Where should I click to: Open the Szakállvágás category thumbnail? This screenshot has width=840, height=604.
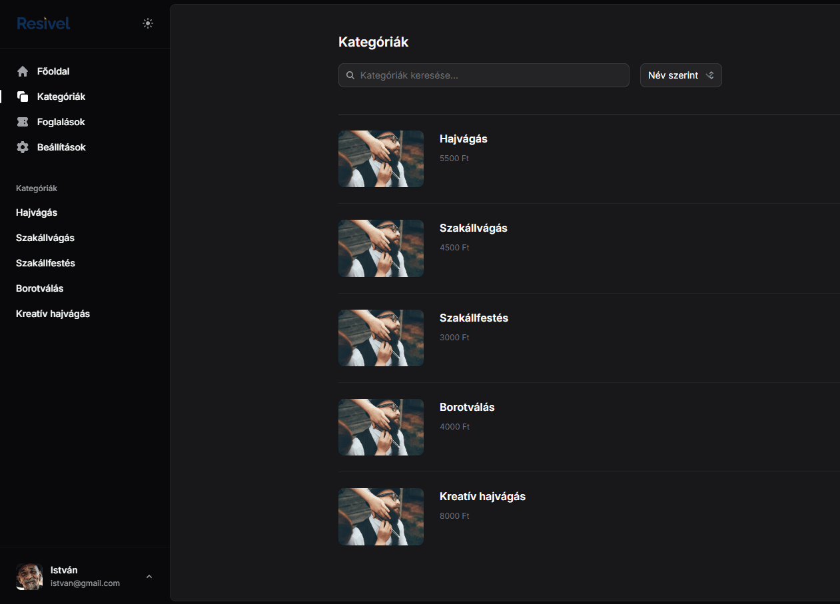pos(381,248)
